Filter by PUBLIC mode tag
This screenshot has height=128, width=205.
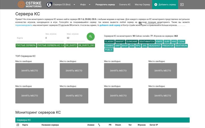coord(109,50)
